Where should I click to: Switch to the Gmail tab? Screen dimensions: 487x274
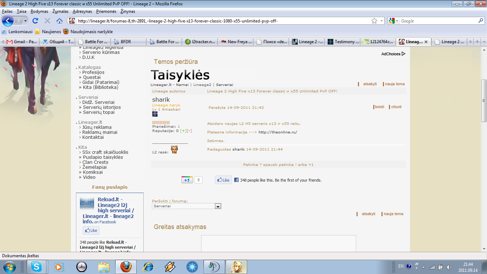coord(21,42)
